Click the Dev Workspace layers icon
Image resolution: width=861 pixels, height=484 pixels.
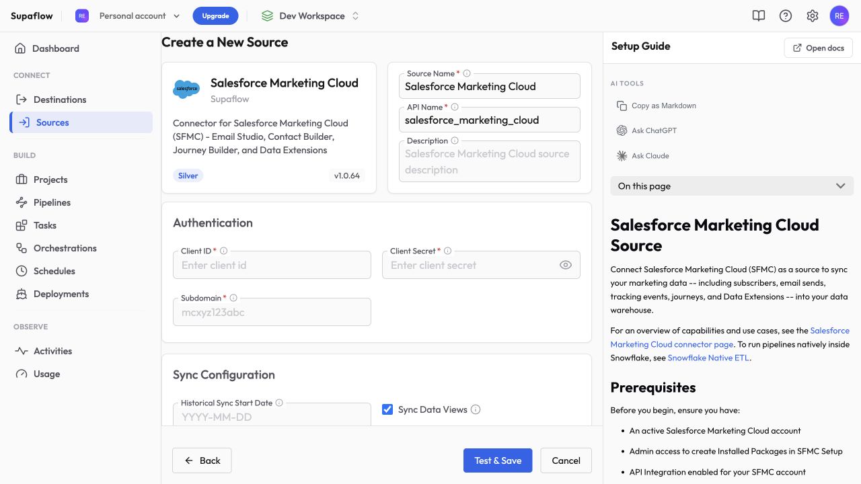(x=267, y=15)
